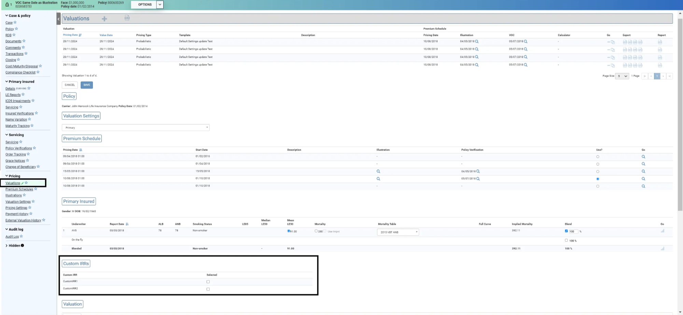Image resolution: width=683 pixels, height=315 pixels.
Task: Click the XLS export icon beside Valuations title
Action: (x=127, y=18)
